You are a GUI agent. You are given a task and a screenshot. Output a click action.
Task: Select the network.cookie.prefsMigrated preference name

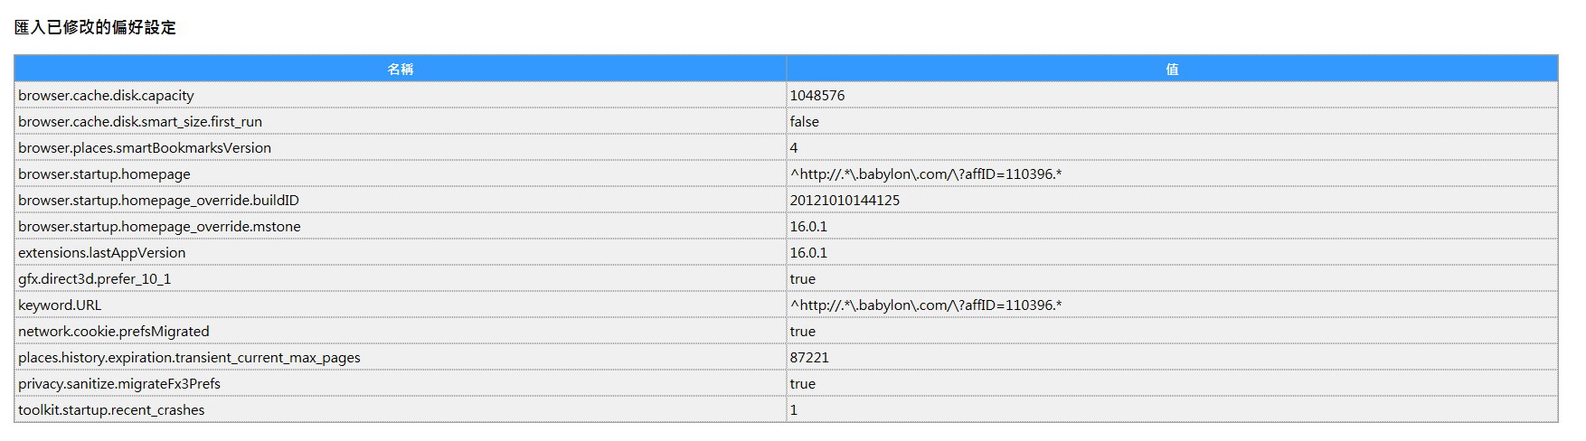pos(113,332)
